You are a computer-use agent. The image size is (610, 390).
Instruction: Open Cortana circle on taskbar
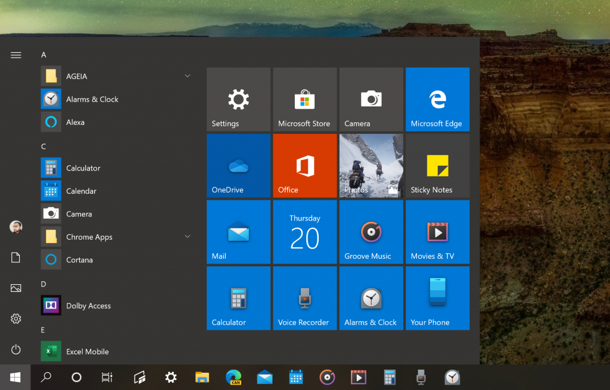point(76,377)
